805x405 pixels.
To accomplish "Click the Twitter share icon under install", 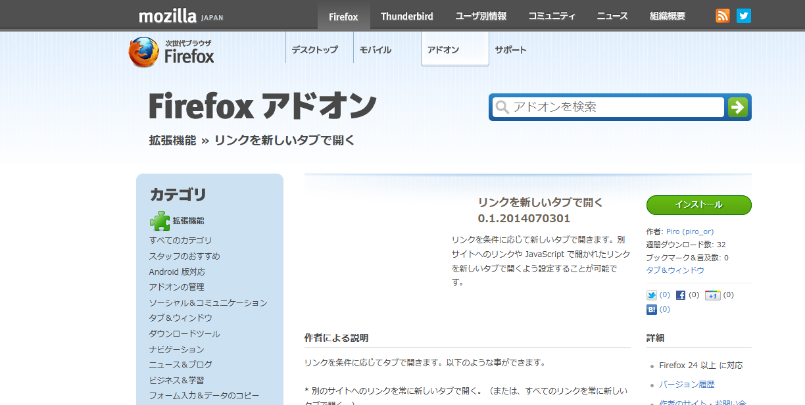I will [x=652, y=295].
